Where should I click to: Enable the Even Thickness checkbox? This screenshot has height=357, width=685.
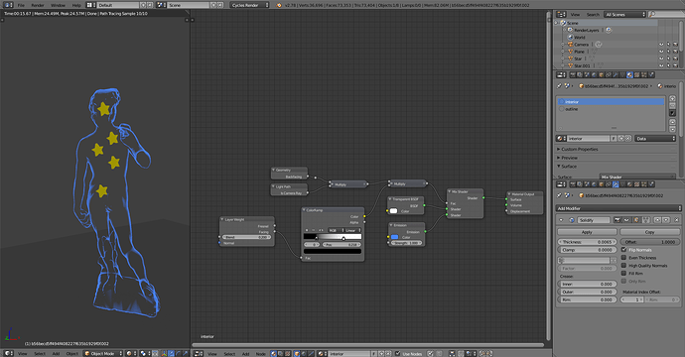click(623, 258)
